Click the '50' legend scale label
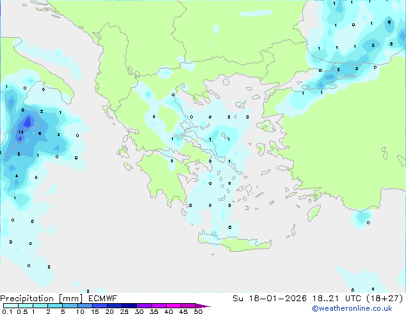This screenshot has height=314, width=406. click(x=198, y=311)
